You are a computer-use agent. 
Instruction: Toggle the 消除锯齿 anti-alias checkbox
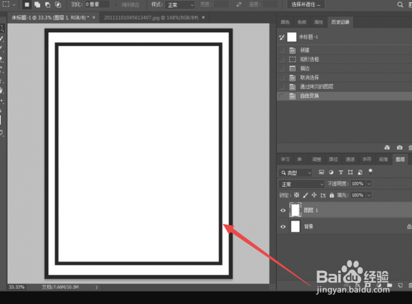[x=116, y=4]
